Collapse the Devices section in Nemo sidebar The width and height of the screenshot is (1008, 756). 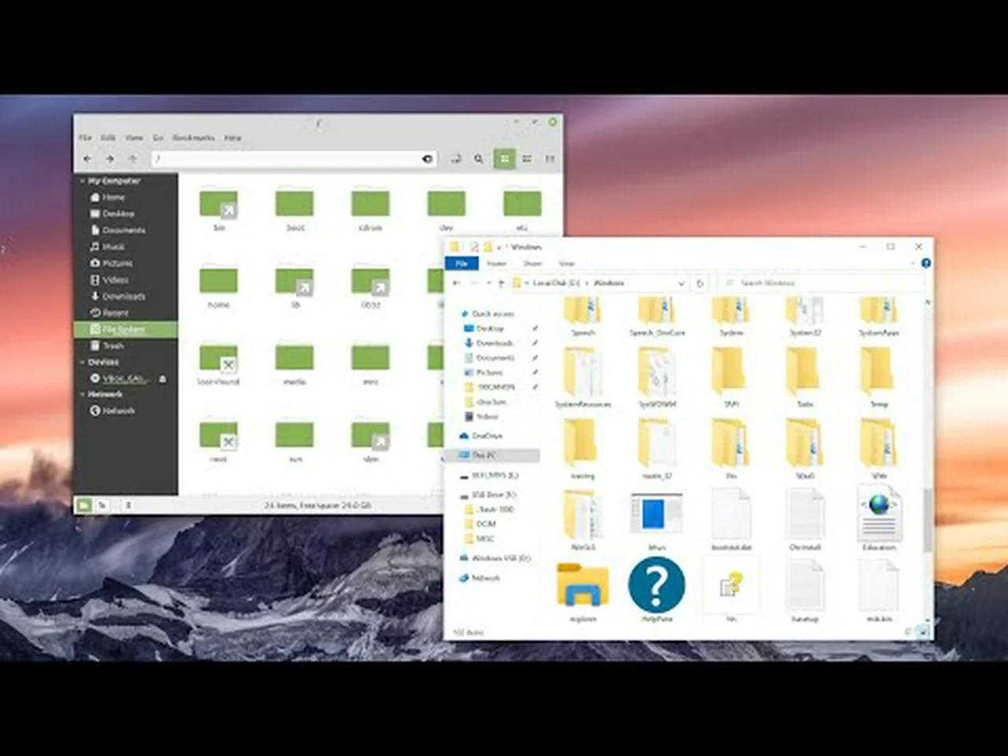(x=81, y=361)
